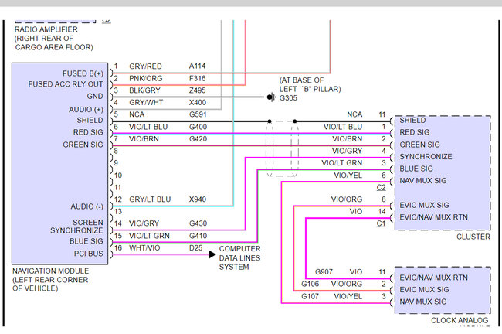Click the X940 circuit code
Viewport: 502px width, 334px height.
198,199
